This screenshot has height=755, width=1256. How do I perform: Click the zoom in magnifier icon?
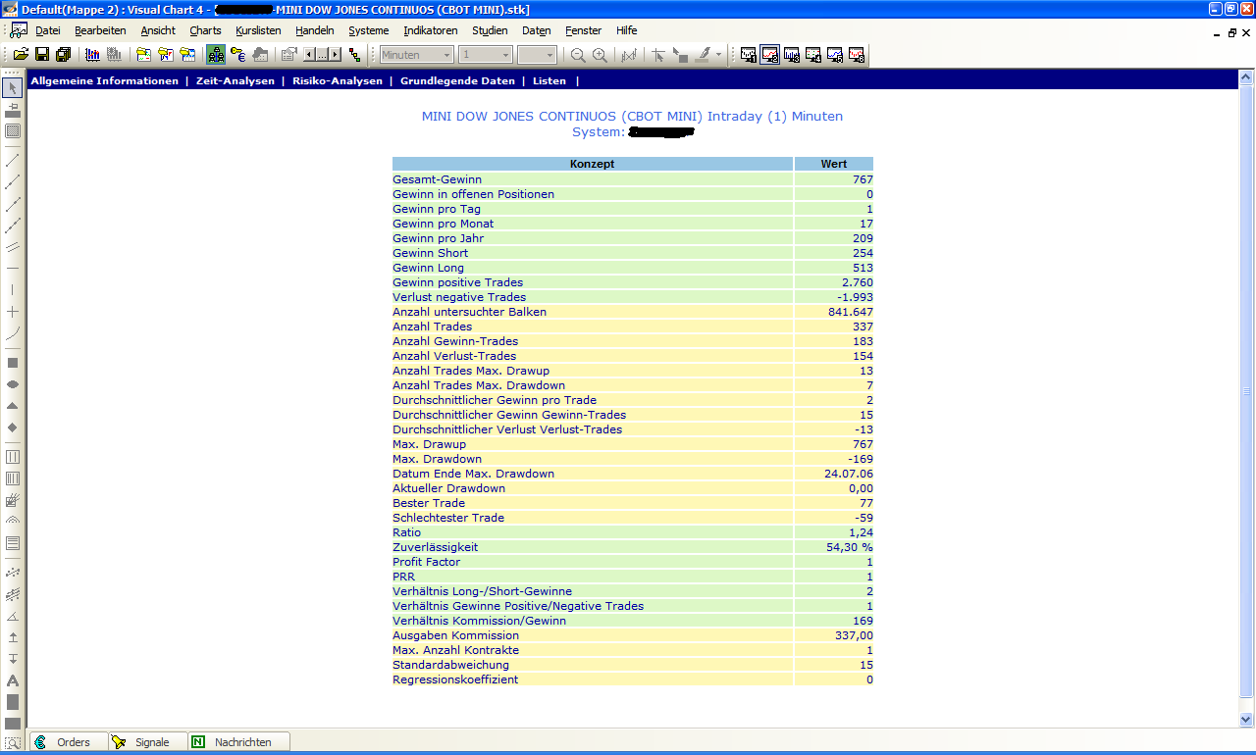point(600,55)
